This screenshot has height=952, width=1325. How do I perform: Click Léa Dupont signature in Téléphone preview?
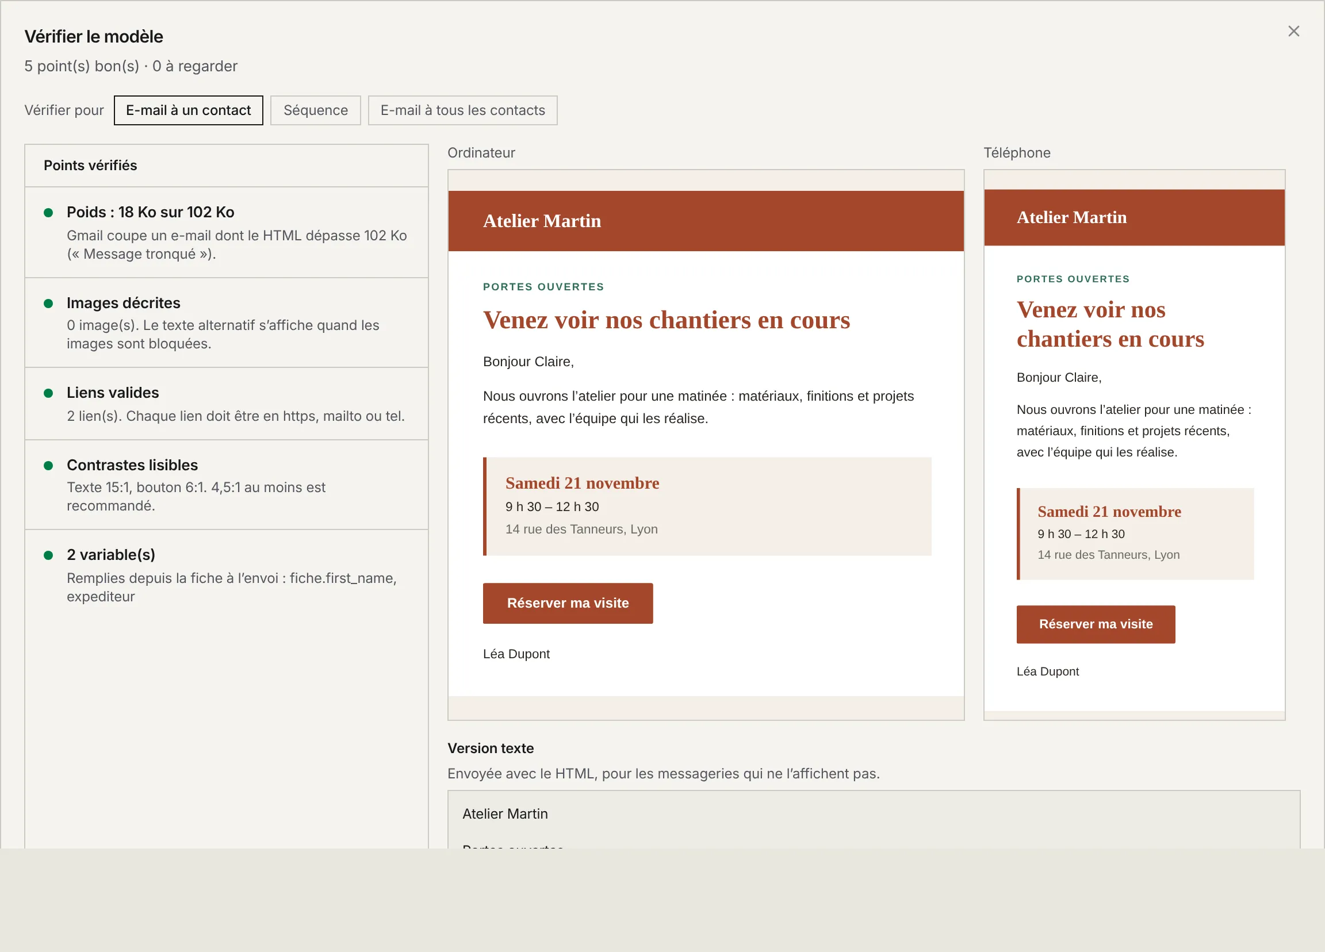pyautogui.click(x=1047, y=671)
